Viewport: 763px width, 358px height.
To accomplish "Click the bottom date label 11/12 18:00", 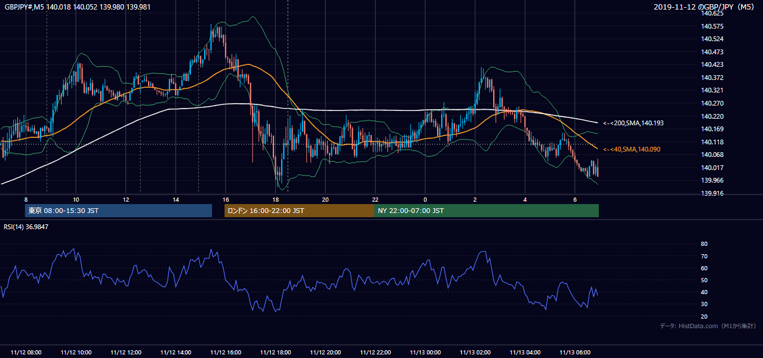I will pyautogui.click(x=275, y=353).
